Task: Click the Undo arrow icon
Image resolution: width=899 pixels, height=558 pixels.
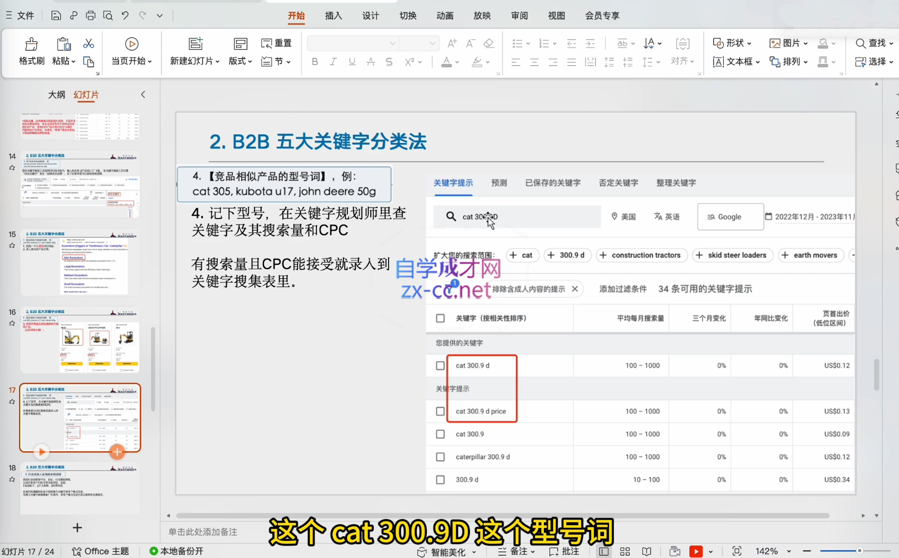Action: pos(125,15)
